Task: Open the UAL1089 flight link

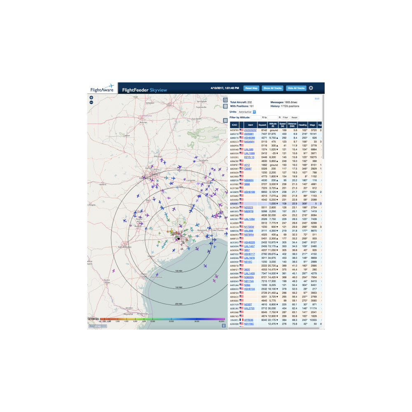Action: 249,153
